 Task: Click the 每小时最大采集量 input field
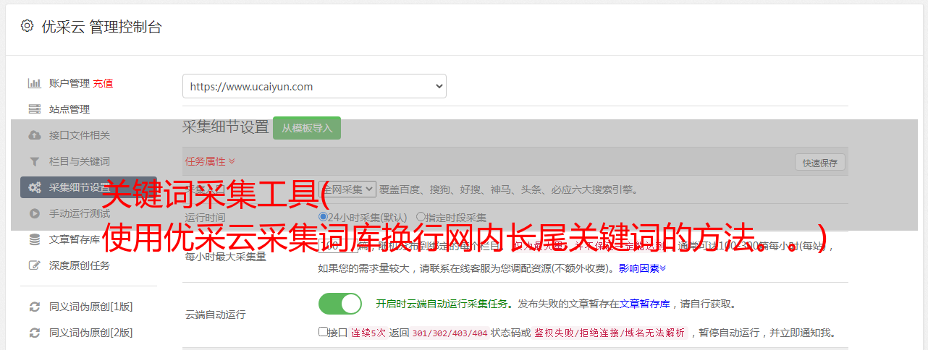click(x=339, y=246)
